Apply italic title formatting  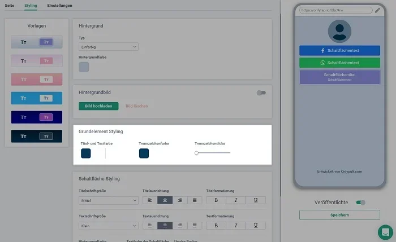click(x=235, y=200)
